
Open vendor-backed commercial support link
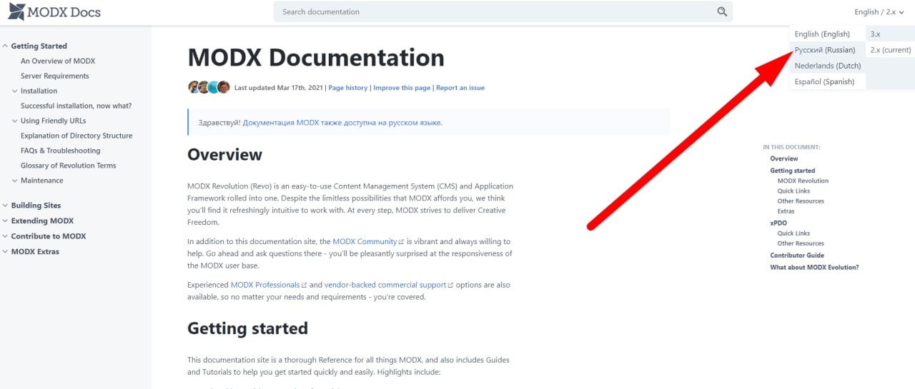[x=389, y=285]
